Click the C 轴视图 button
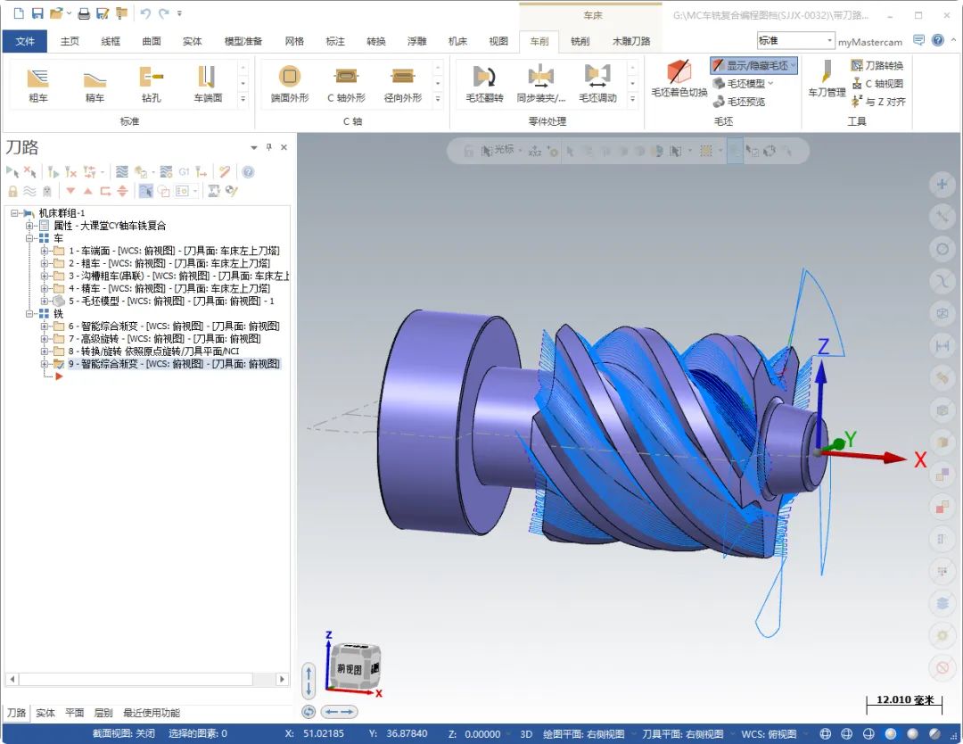 [877, 83]
